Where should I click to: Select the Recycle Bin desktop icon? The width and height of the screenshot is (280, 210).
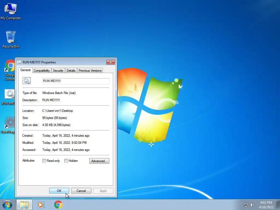(11, 39)
